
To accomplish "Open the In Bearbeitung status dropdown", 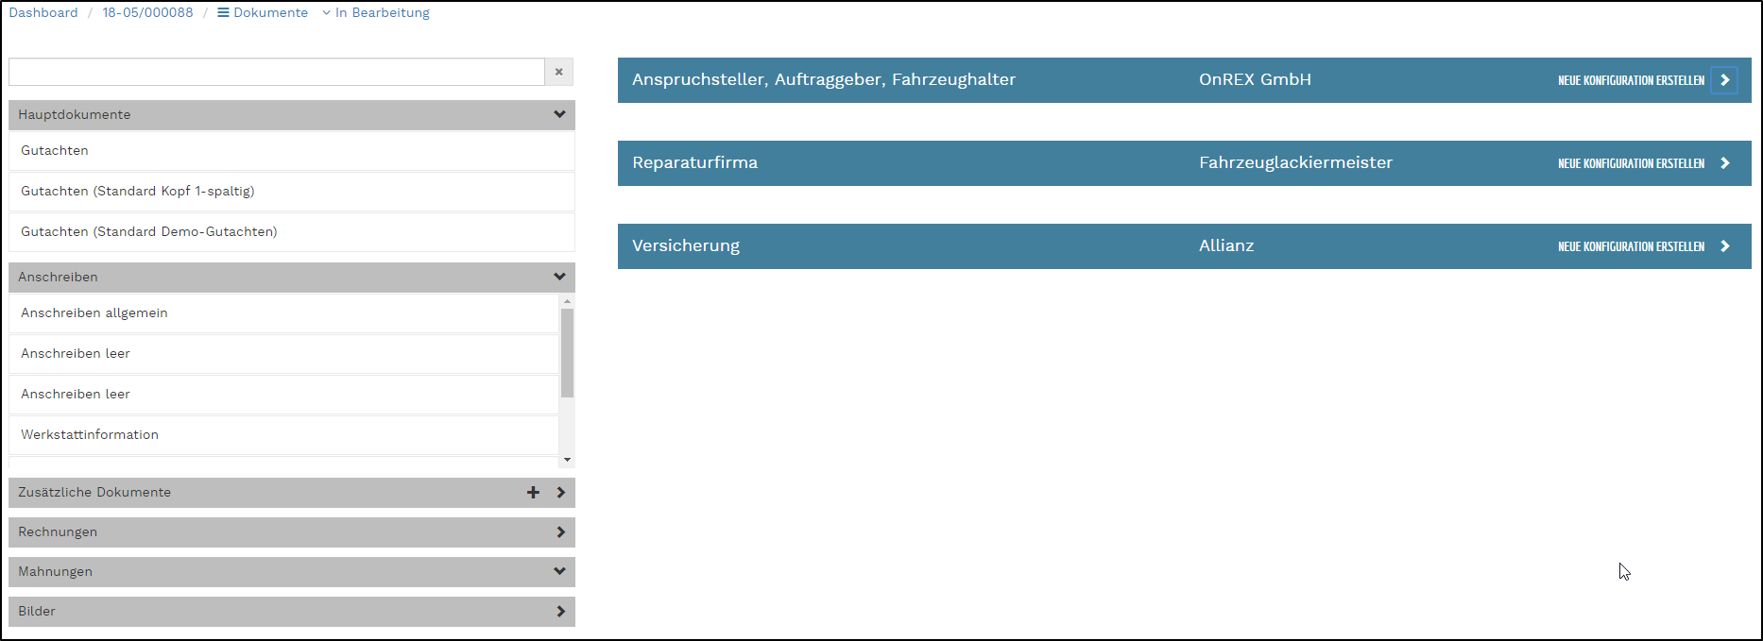I will pyautogui.click(x=376, y=13).
